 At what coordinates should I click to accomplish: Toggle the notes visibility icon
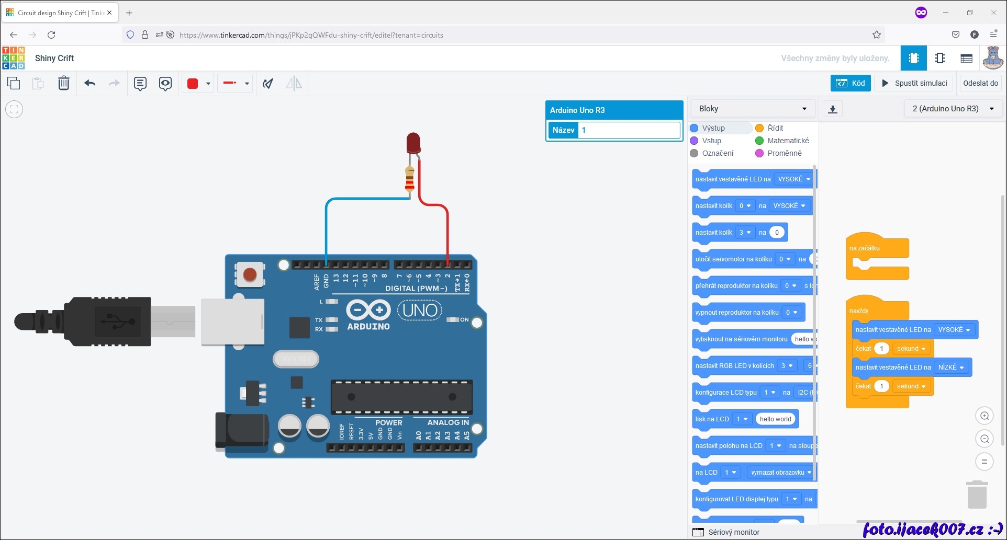tap(165, 83)
